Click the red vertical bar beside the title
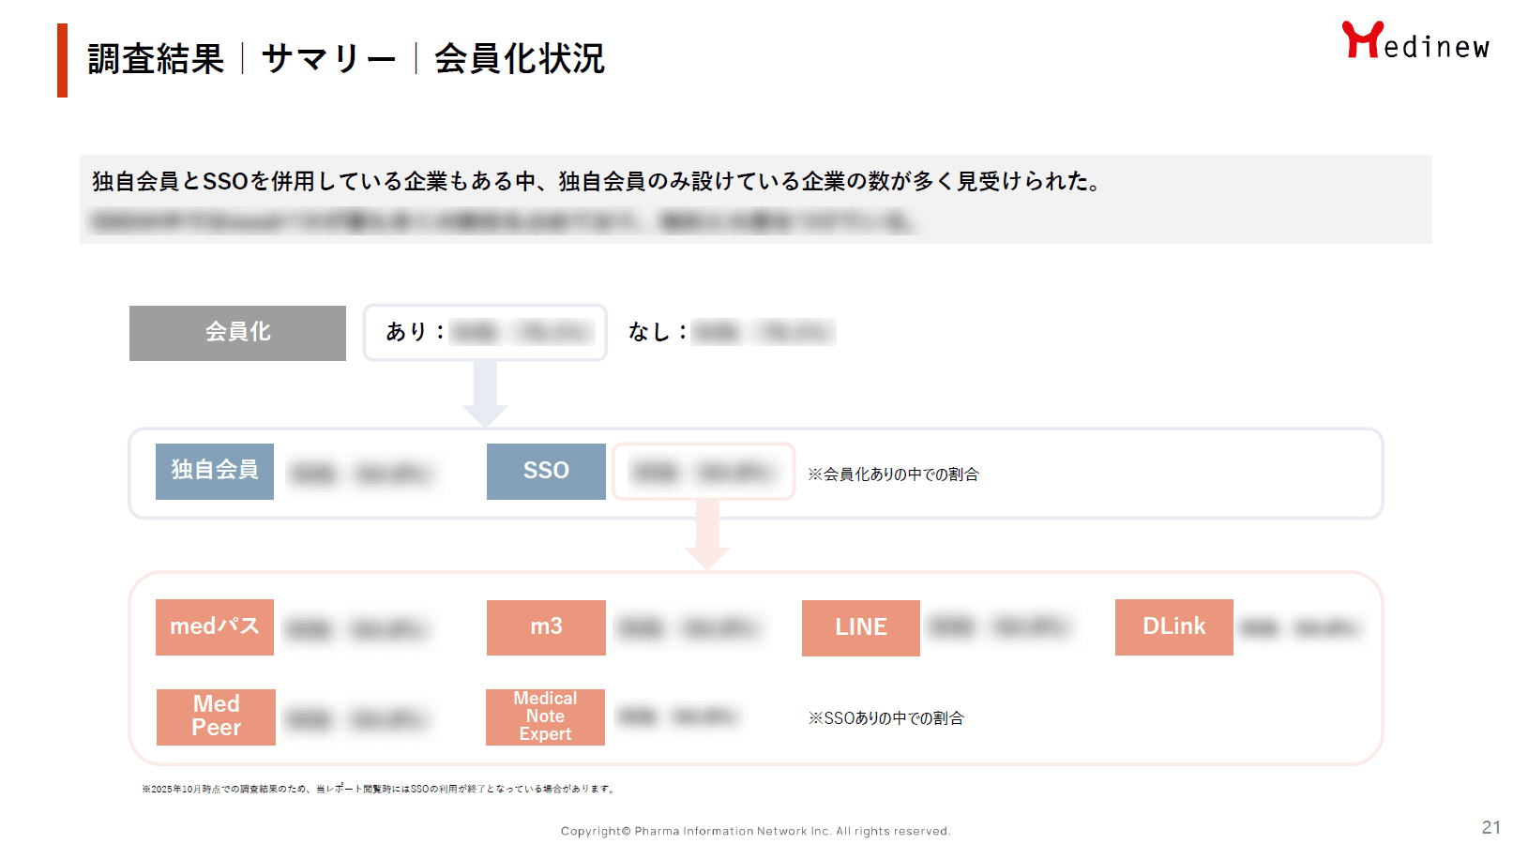This screenshot has width=1513, height=844. tap(62, 60)
